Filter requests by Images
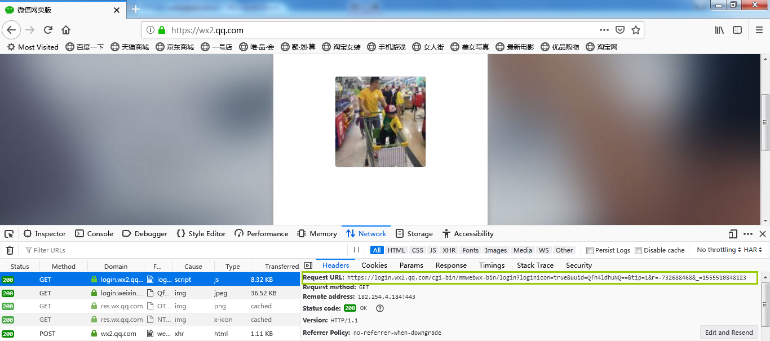This screenshot has width=770, height=341. click(x=496, y=250)
